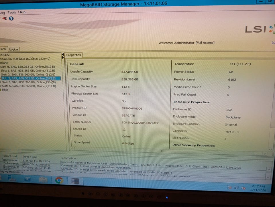Click the log panel scroll down arrow
275x207 pixels.
coord(268,178)
